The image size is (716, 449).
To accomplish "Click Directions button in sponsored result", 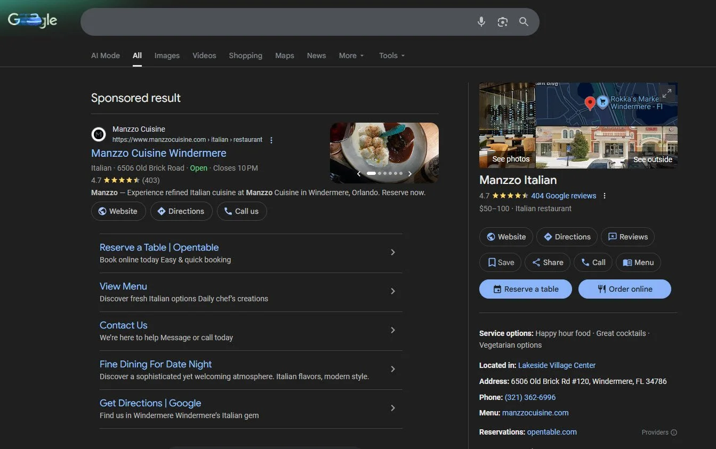I will pyautogui.click(x=181, y=211).
